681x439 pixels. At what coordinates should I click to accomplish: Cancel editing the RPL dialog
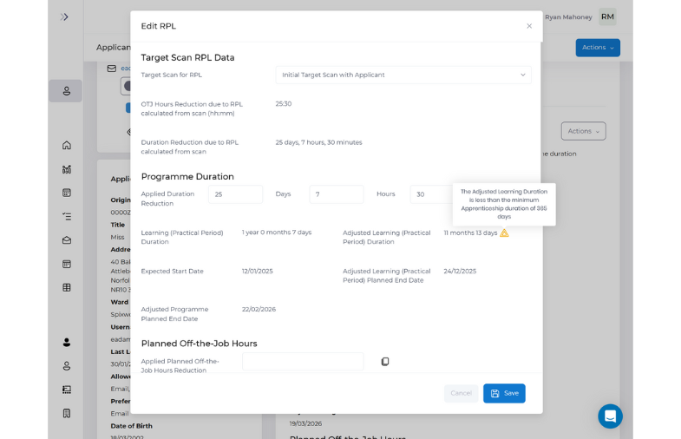[461, 393]
